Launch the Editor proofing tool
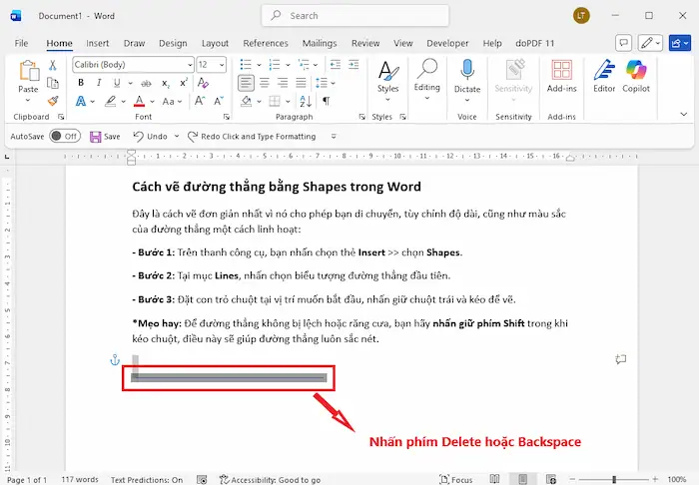Screen dimensions: 699x485 604,76
